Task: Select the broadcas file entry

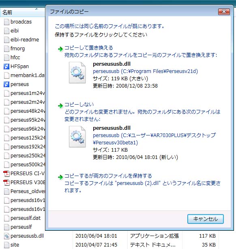Action: (21, 22)
